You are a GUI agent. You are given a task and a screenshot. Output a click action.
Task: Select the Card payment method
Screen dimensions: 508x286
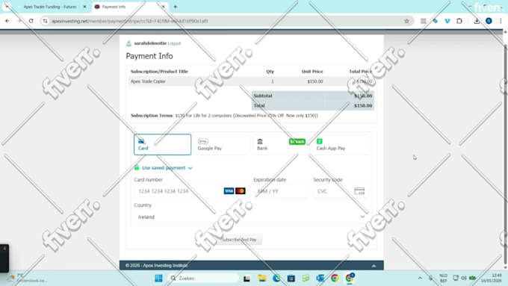pos(162,144)
